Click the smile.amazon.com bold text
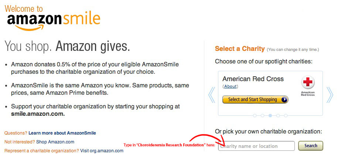The height and width of the screenshot is (160, 341). (x=38, y=114)
